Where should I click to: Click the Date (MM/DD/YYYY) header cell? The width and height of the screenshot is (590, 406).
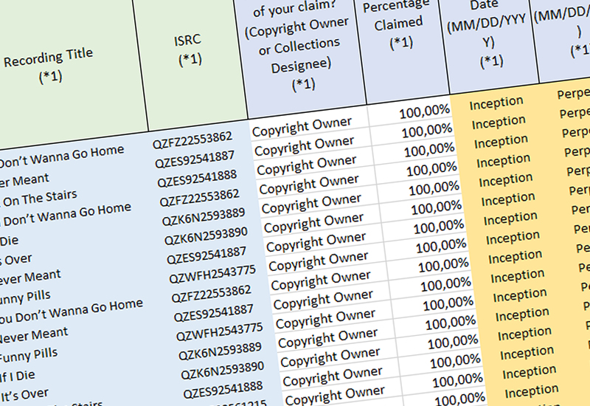[x=489, y=38]
